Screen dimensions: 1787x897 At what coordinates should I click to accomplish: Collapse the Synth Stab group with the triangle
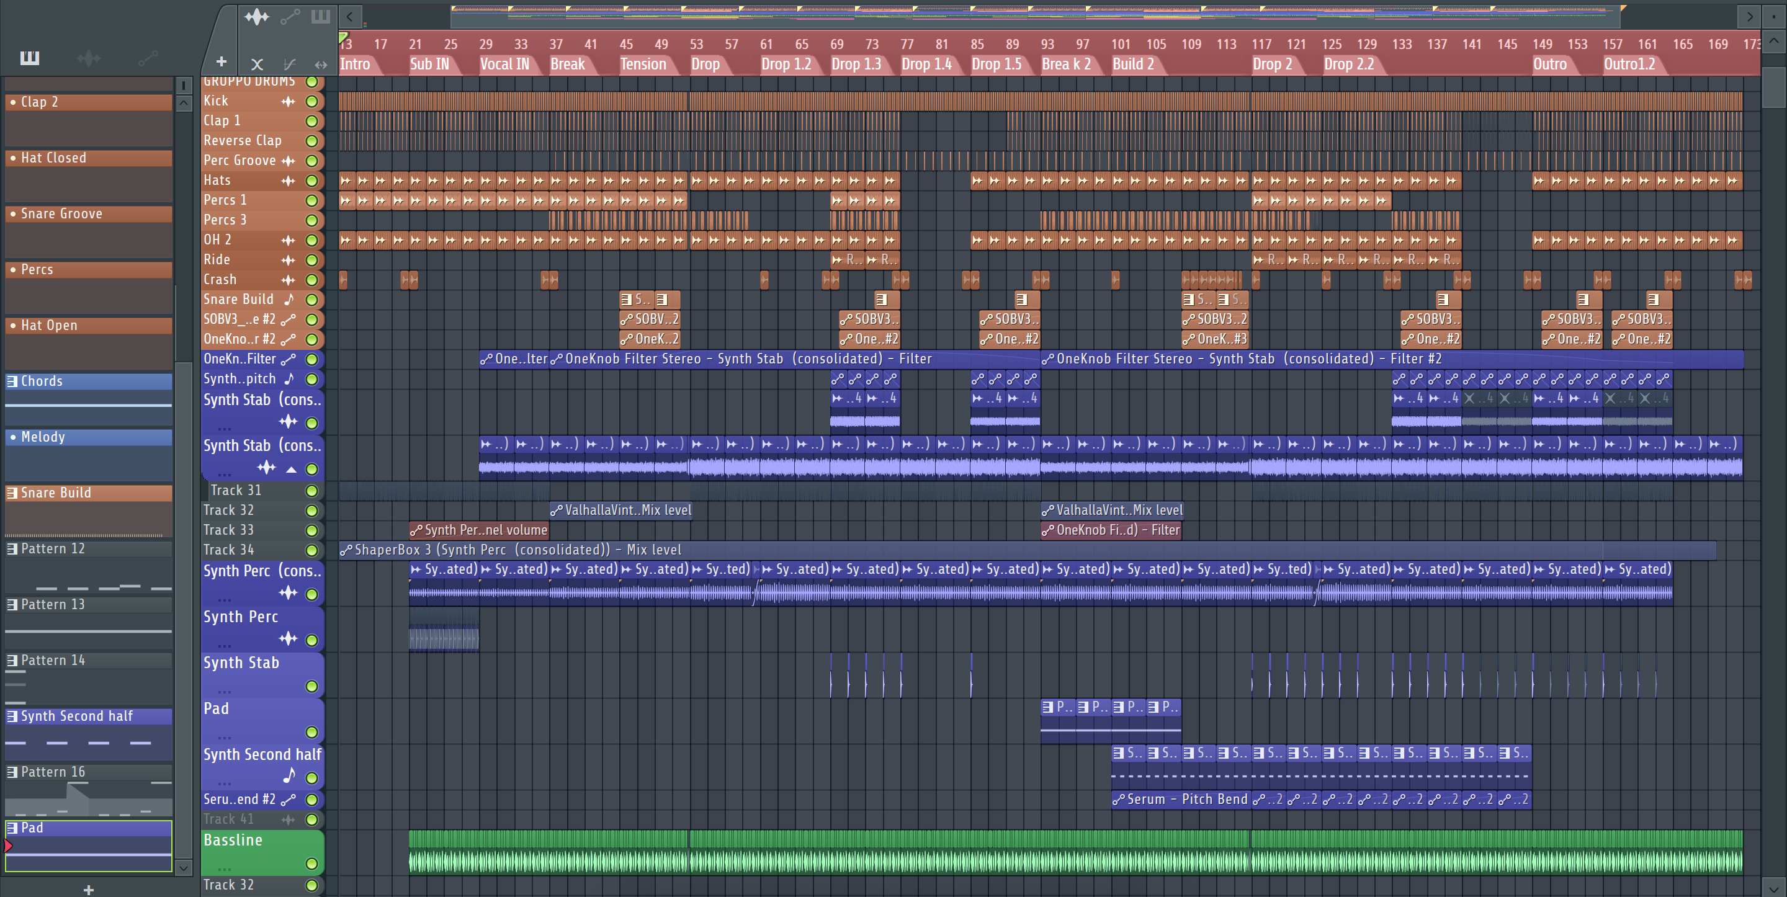292,470
